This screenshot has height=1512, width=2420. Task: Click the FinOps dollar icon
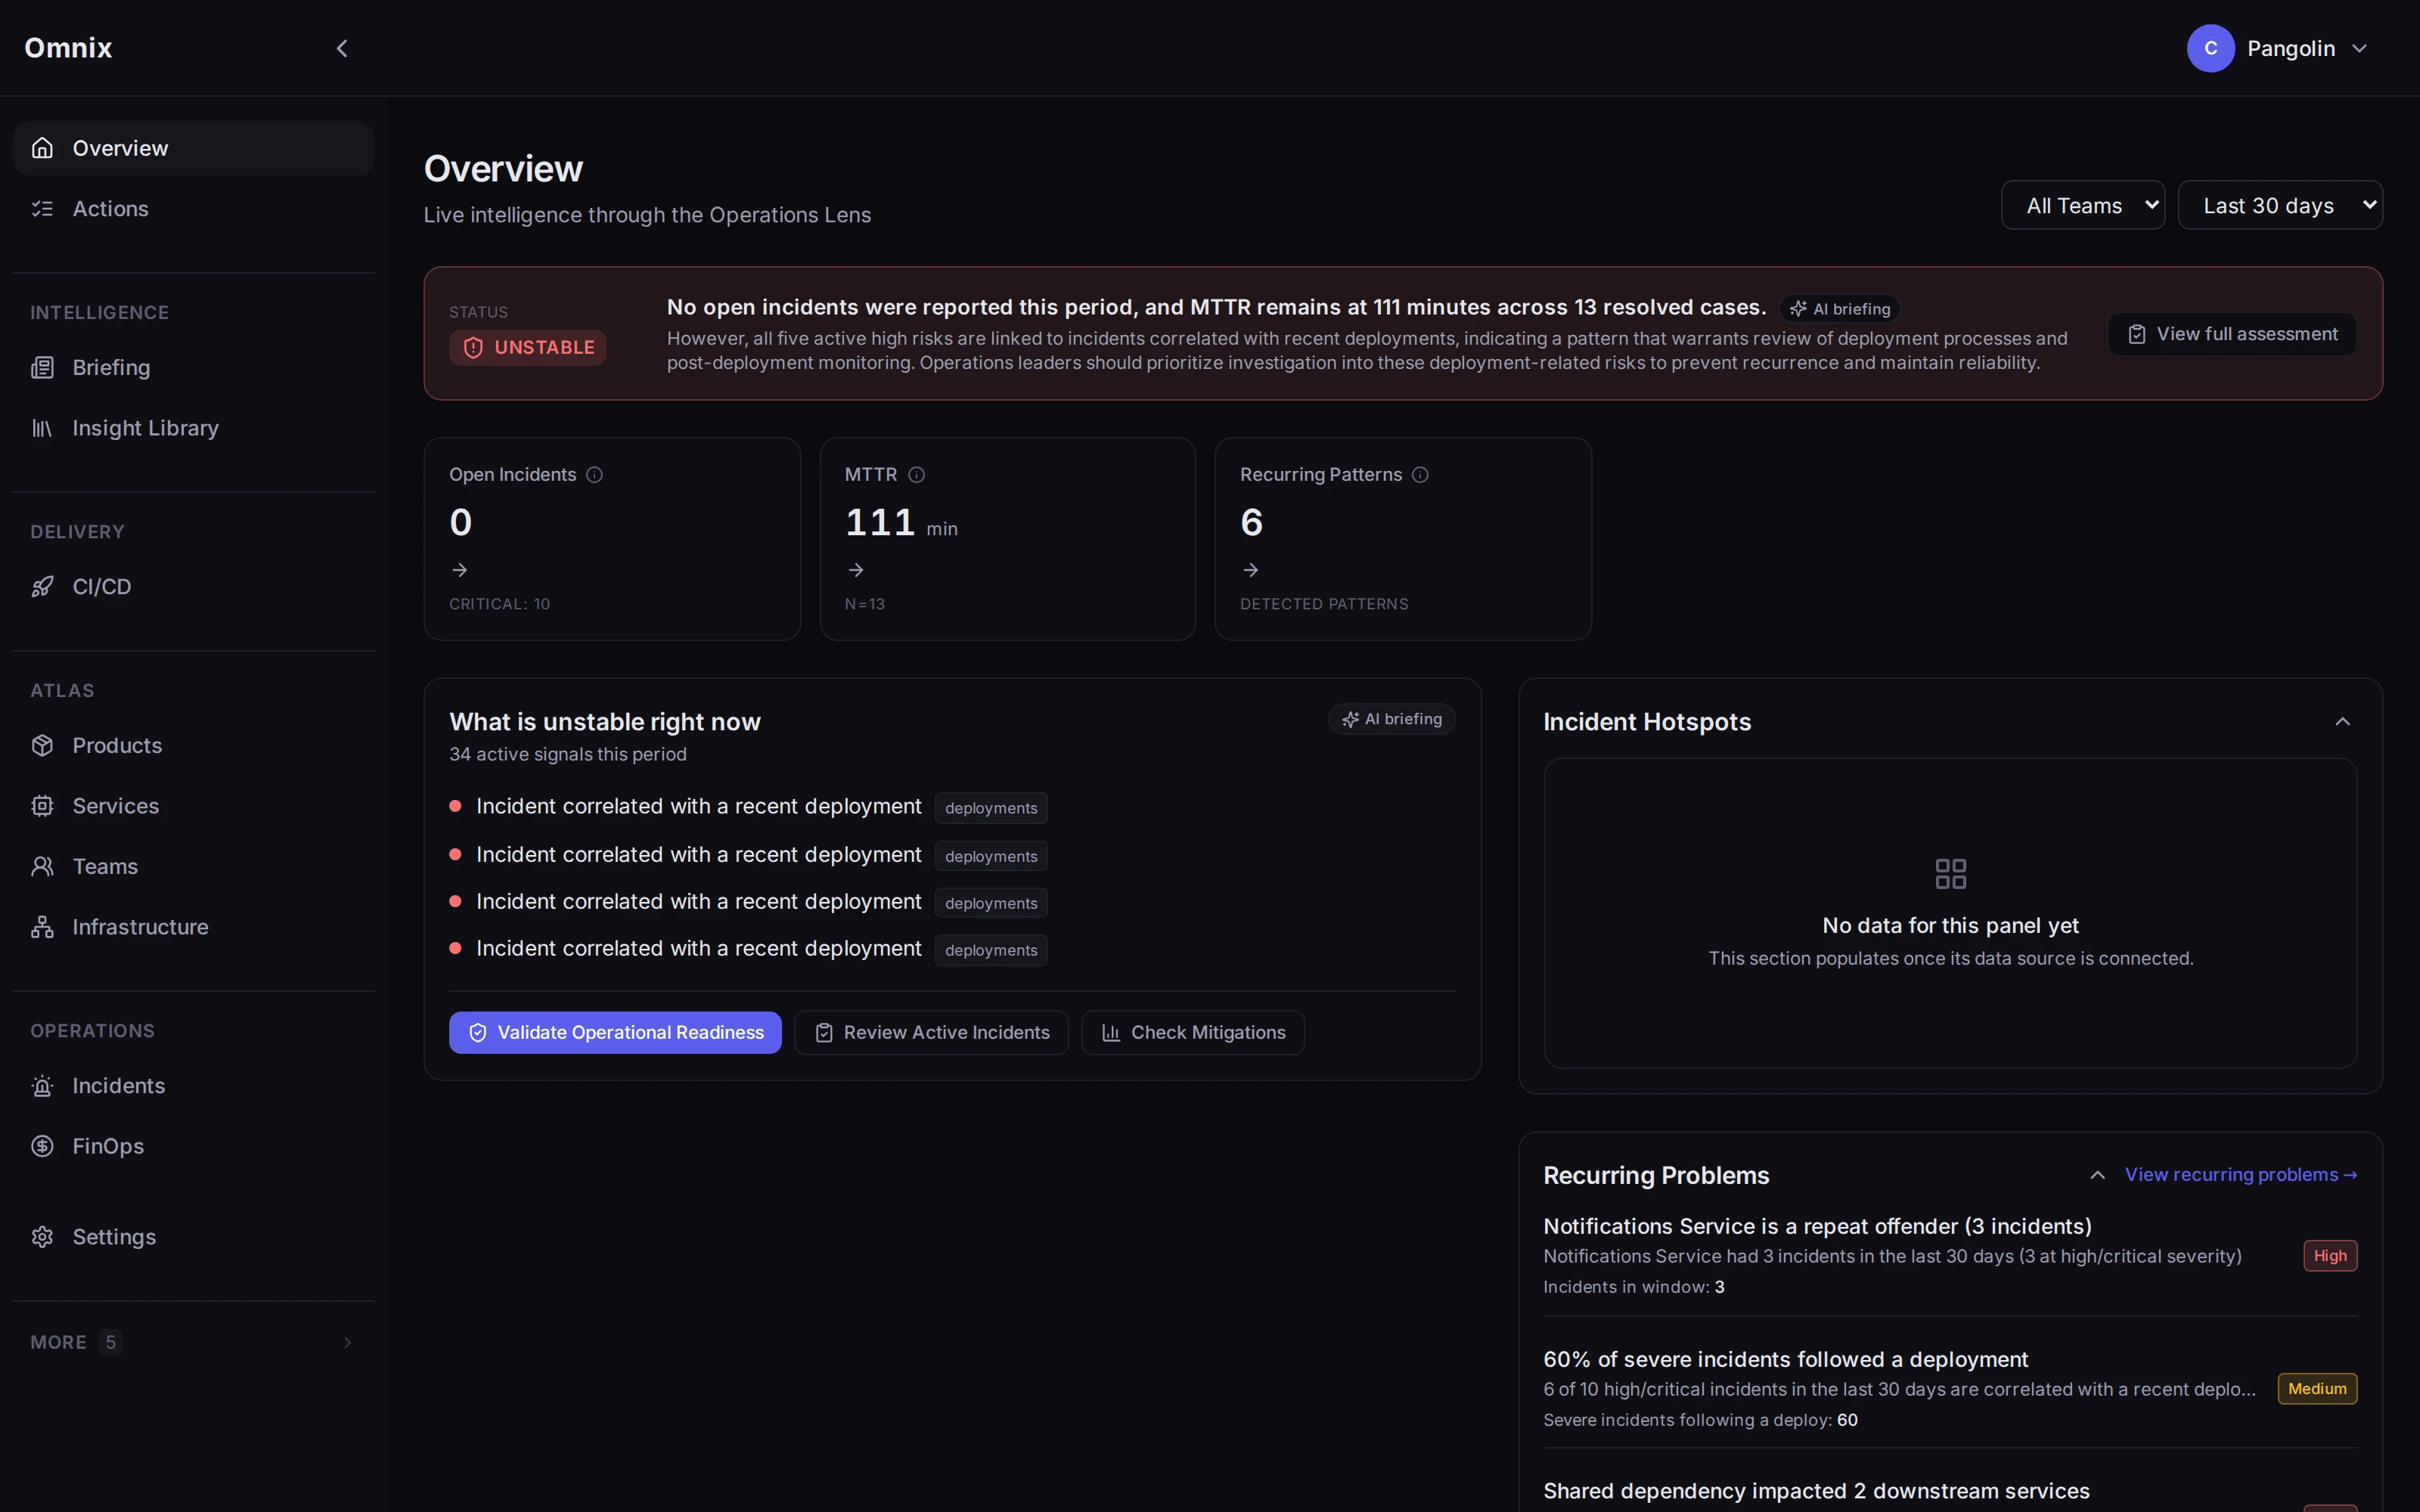[42, 1146]
